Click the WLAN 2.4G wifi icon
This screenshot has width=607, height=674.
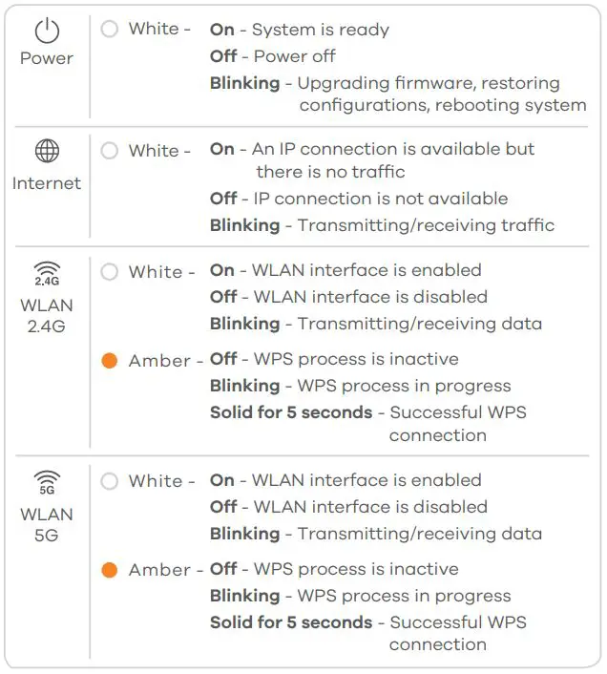click(47, 275)
